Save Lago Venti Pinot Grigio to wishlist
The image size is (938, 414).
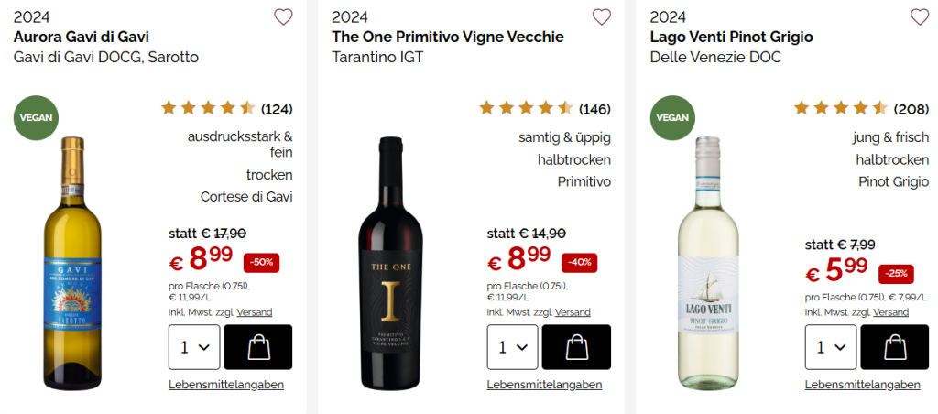(919, 16)
